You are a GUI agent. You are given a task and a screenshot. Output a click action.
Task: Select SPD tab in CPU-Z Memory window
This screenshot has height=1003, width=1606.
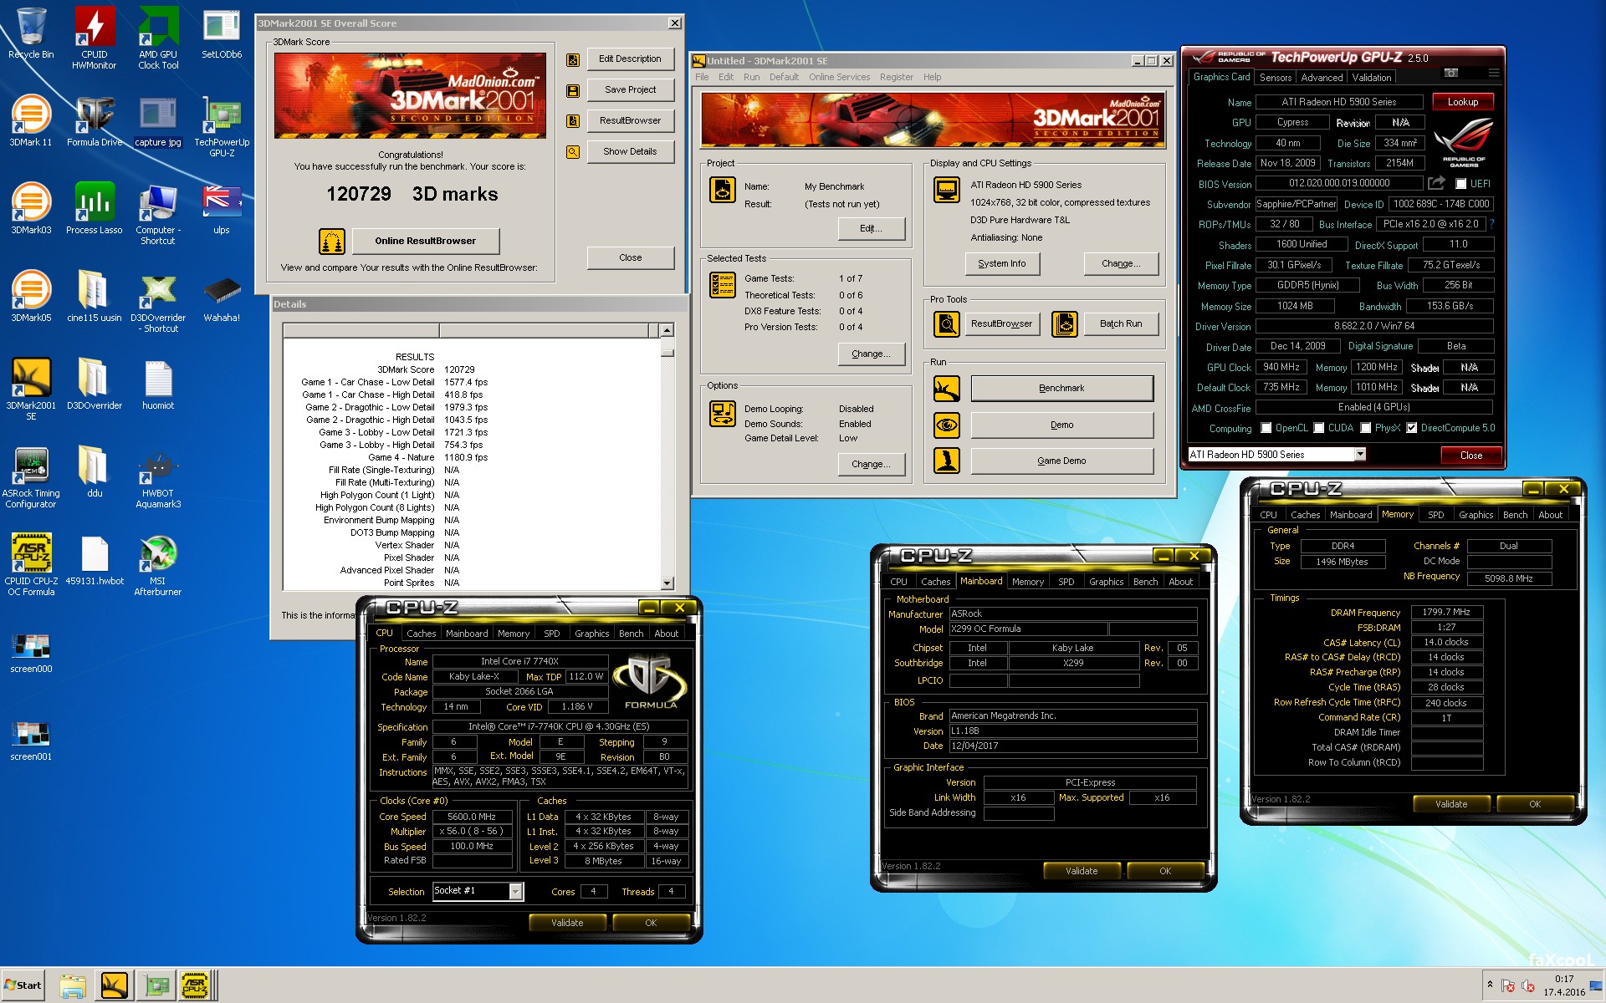pos(1435,515)
